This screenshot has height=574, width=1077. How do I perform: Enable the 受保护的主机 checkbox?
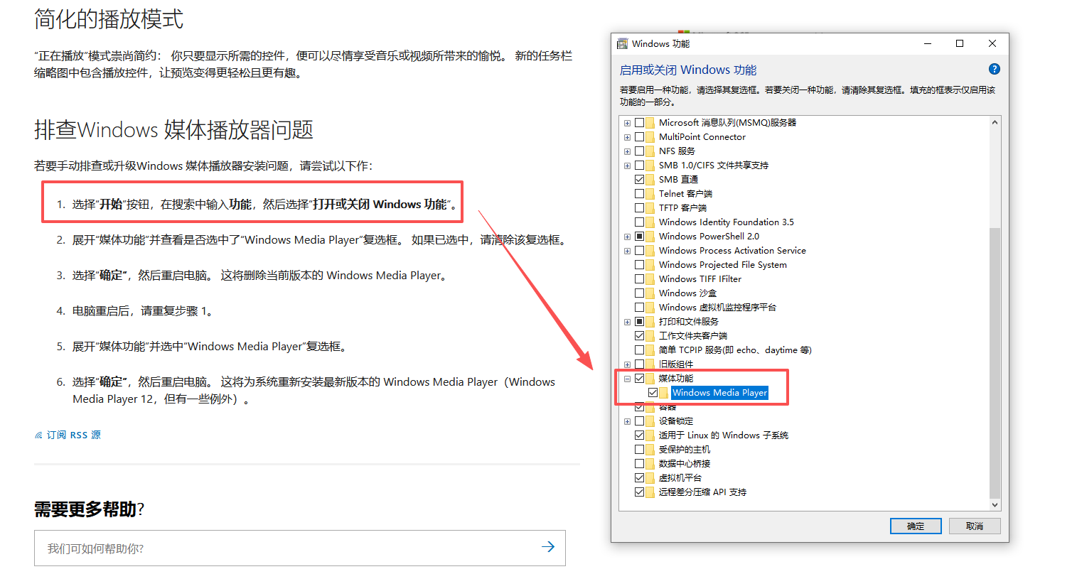639,450
